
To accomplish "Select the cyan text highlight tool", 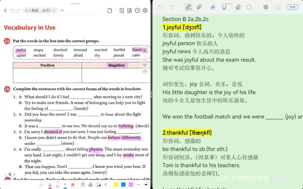I will click(x=213, y=7).
